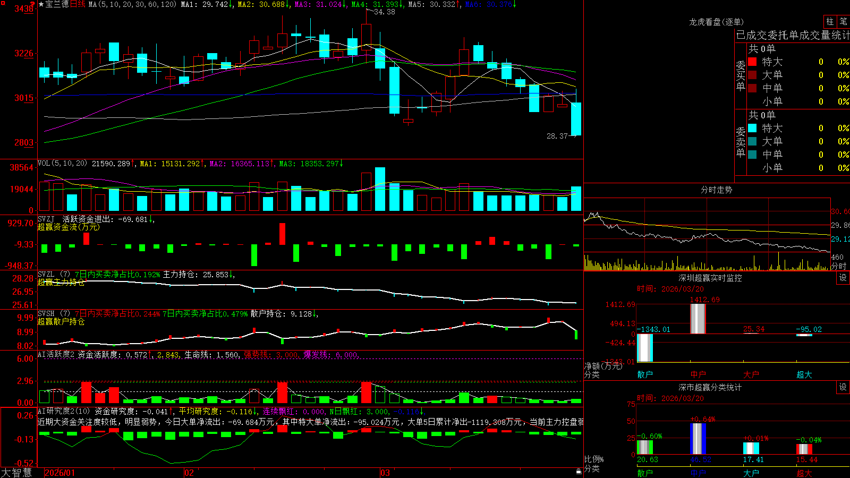Click the 超赢散户持仓 label
Viewport: 850px width, 478px height.
pyautogui.click(x=61, y=321)
